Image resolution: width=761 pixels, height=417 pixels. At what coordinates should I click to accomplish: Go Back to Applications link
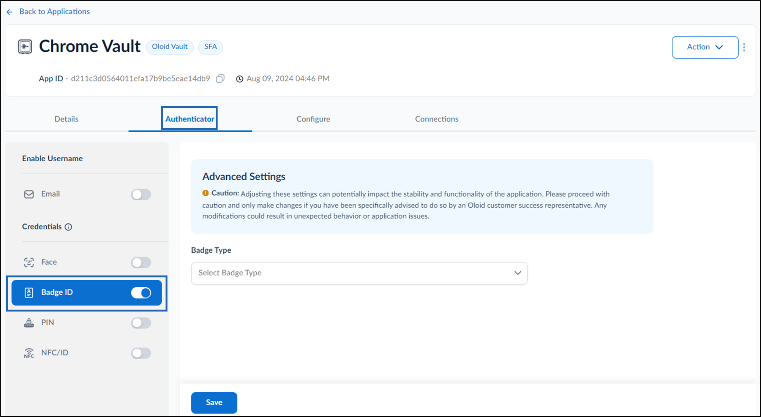(x=54, y=12)
